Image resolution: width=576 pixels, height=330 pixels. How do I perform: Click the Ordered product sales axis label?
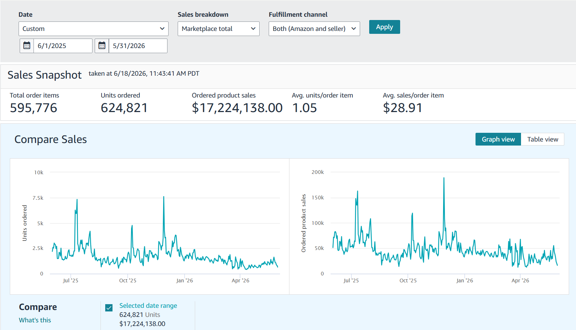(303, 223)
